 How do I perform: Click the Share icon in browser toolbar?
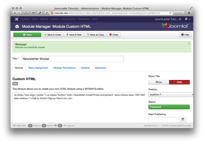coord(33,13)
